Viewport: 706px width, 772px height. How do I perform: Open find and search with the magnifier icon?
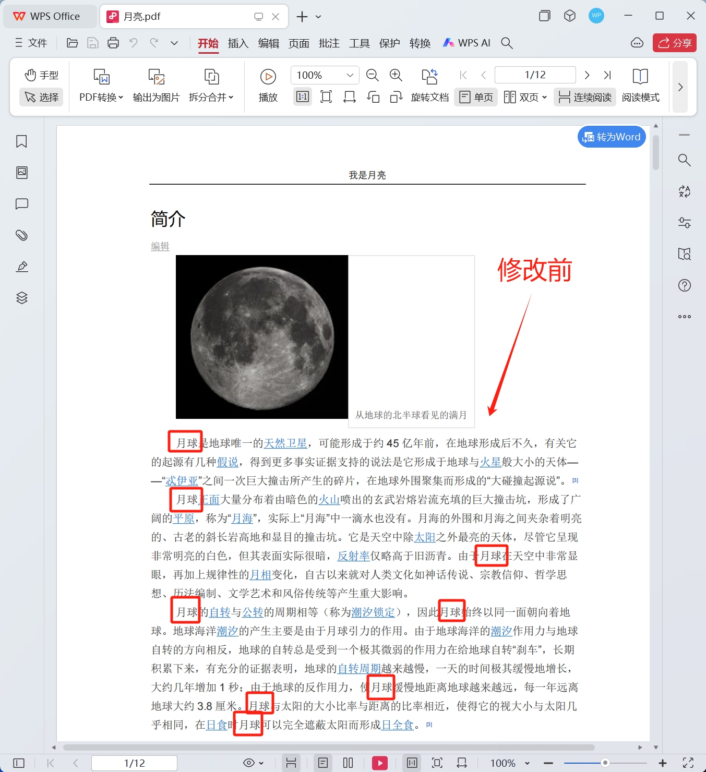(x=506, y=43)
